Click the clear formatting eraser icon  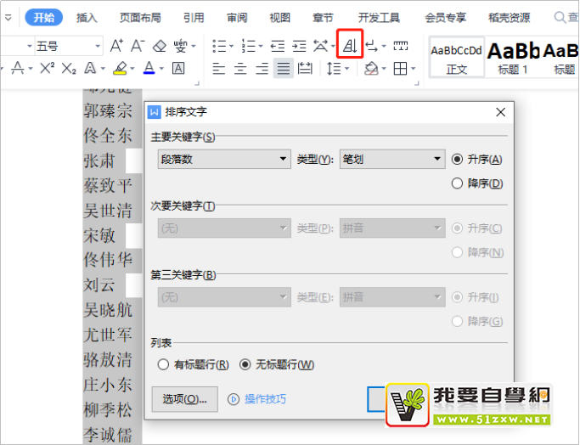[160, 46]
